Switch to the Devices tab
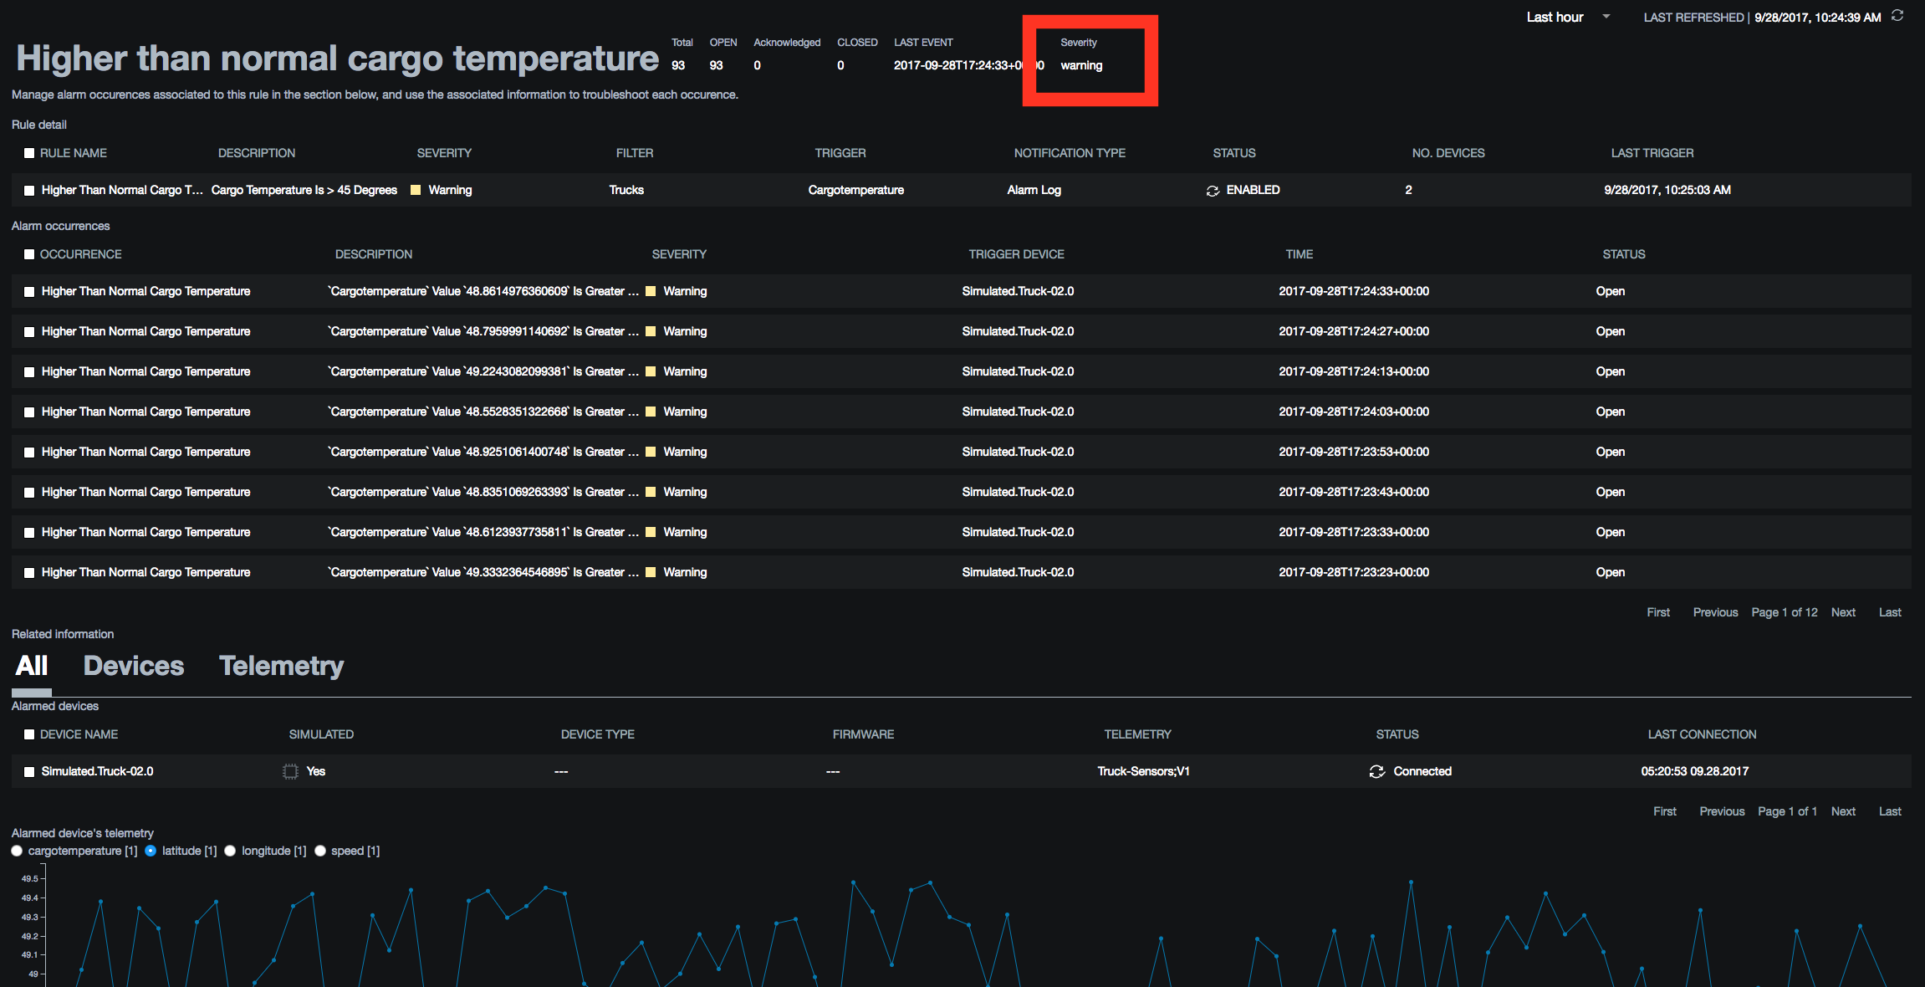This screenshot has width=1925, height=987. (133, 665)
